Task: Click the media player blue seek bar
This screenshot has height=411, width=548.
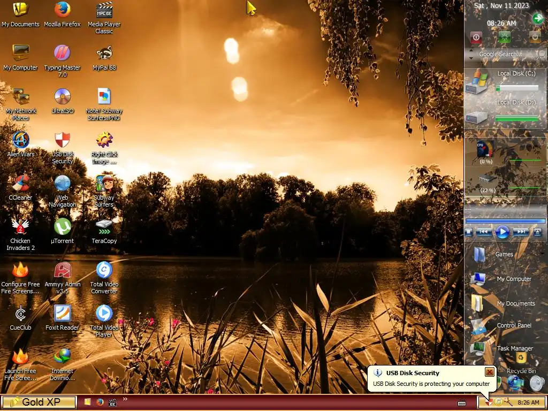Action: (x=505, y=221)
